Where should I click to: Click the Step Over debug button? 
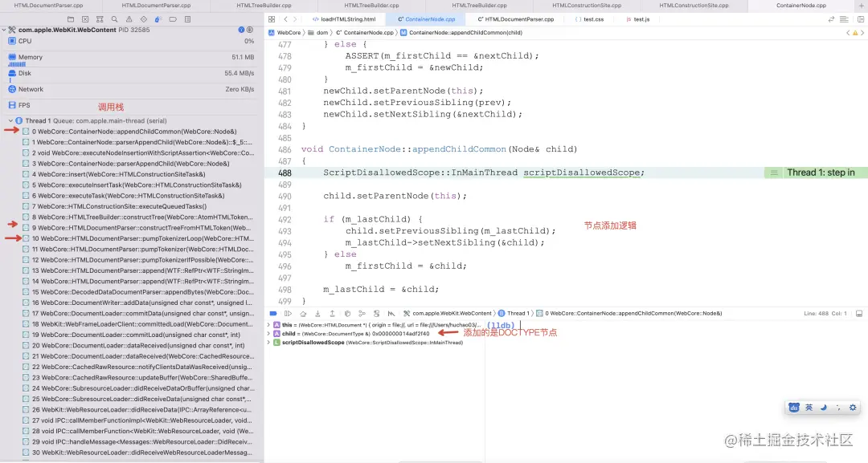click(x=303, y=313)
